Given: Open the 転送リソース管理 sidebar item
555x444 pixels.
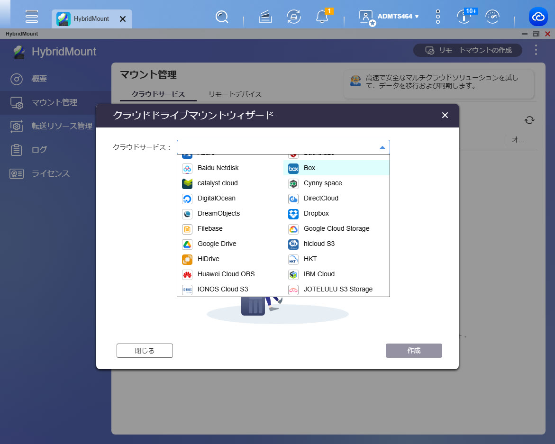Looking at the screenshot, I should click(62, 126).
